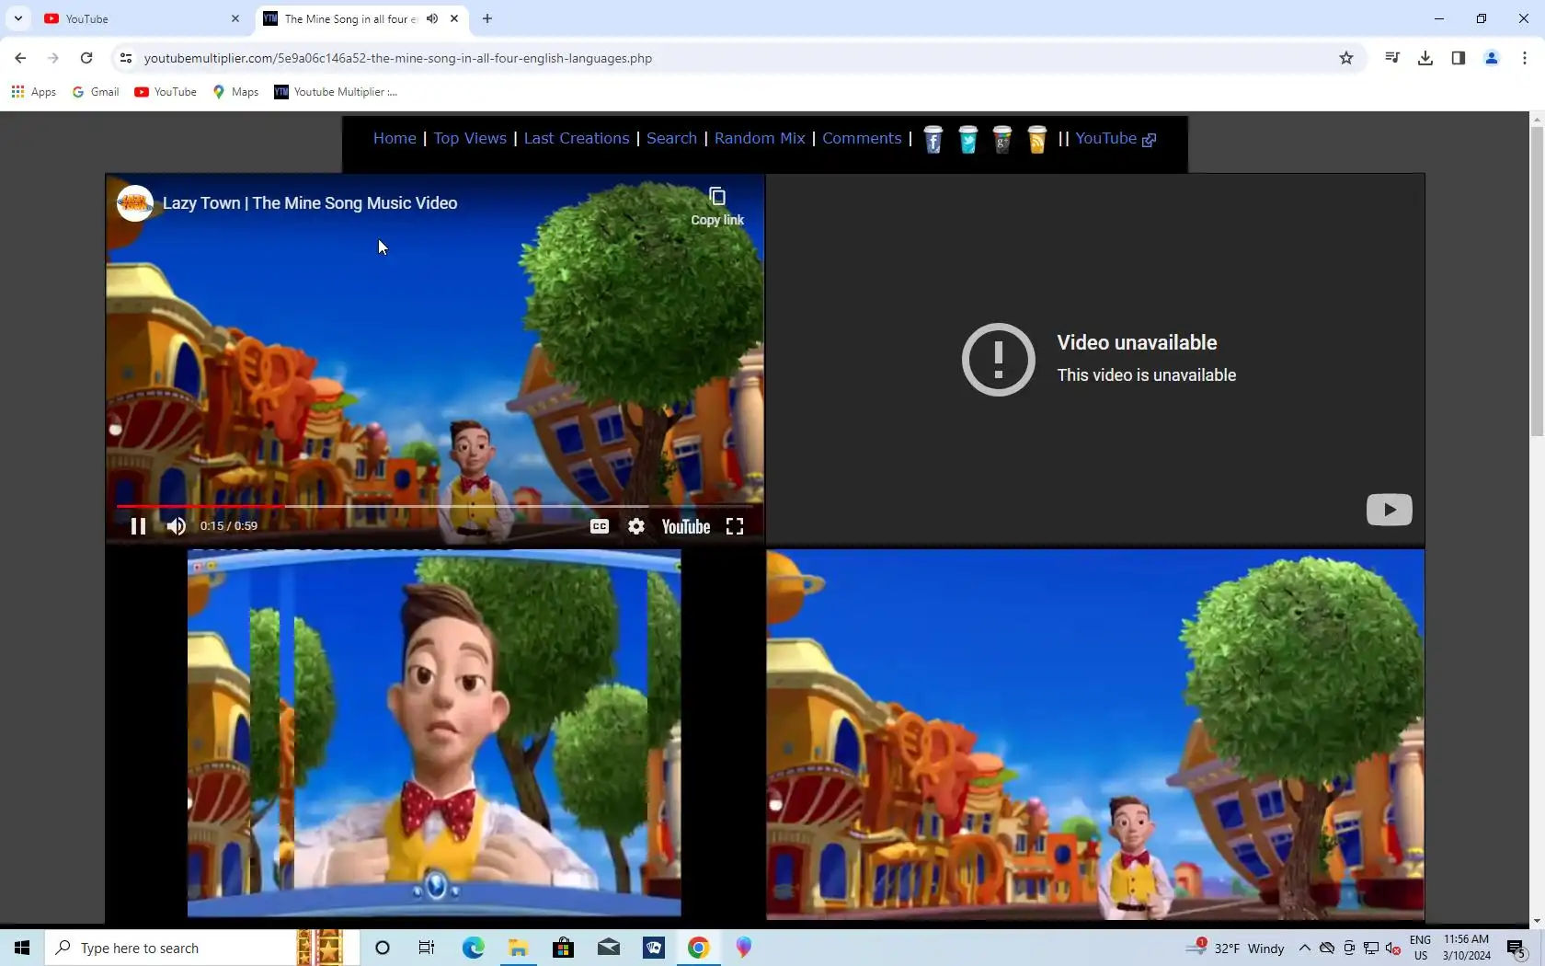
Task: Go forward to the next page
Action: click(53, 58)
